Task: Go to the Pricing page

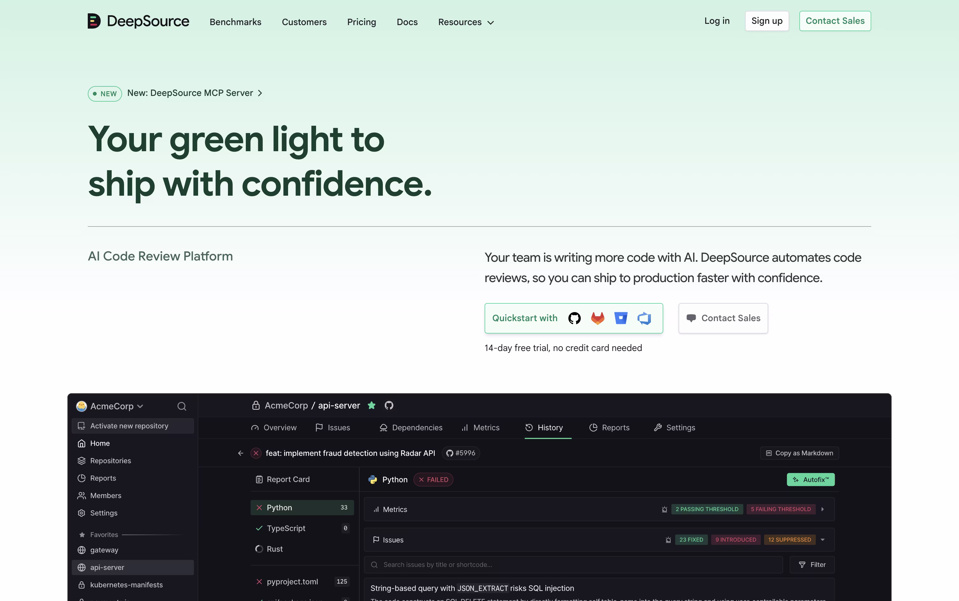Action: pos(362,22)
